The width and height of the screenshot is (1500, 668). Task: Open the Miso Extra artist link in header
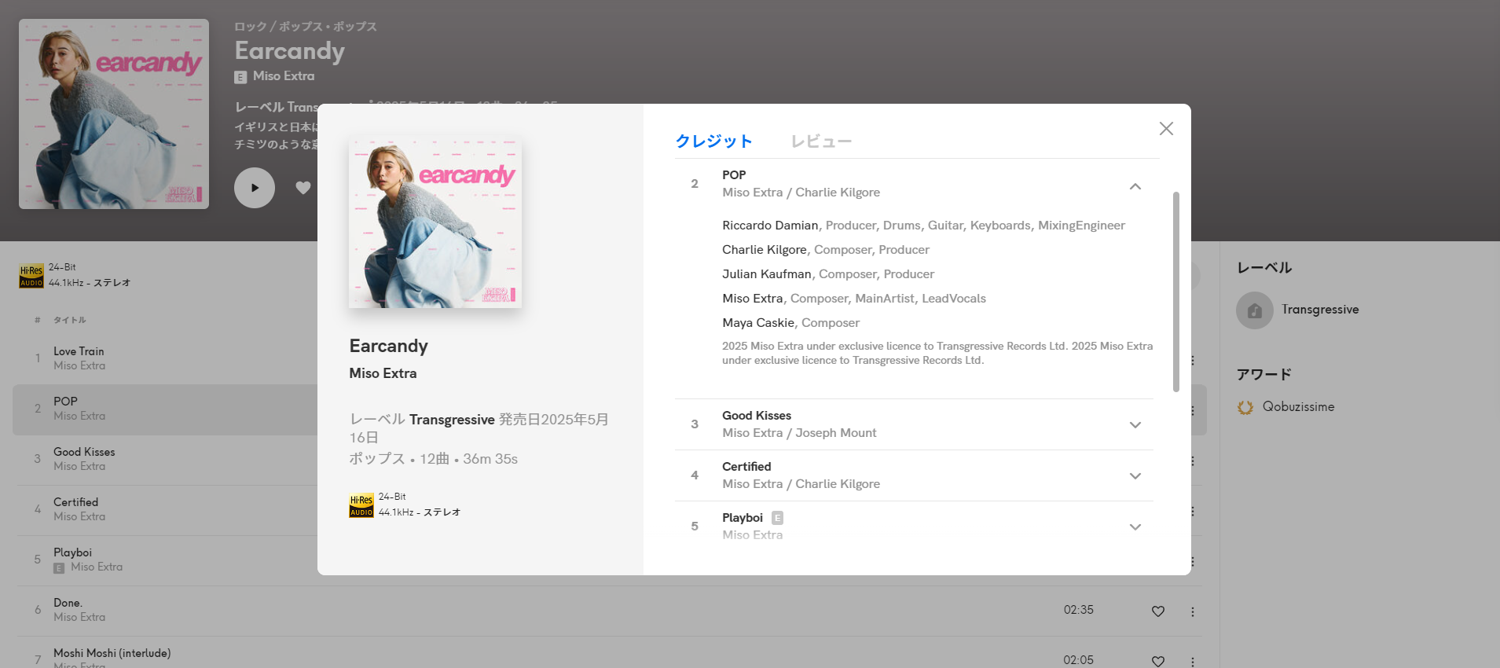284,76
